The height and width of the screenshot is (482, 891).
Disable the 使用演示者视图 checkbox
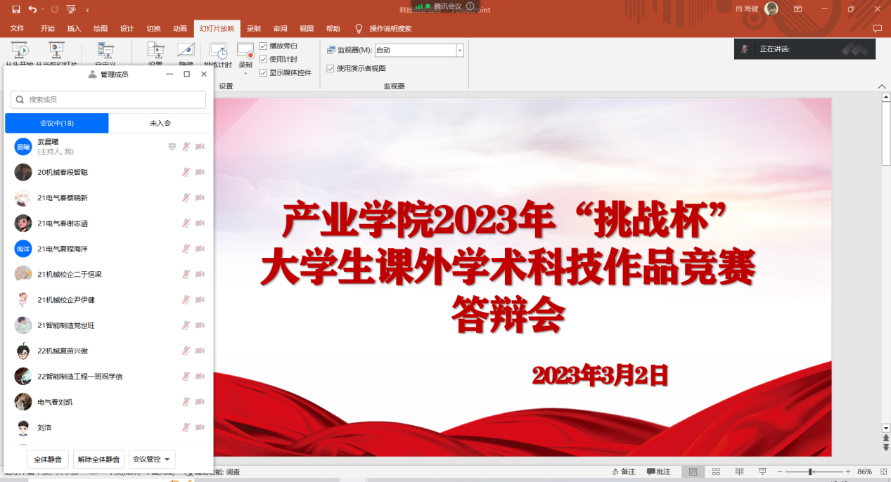click(331, 68)
